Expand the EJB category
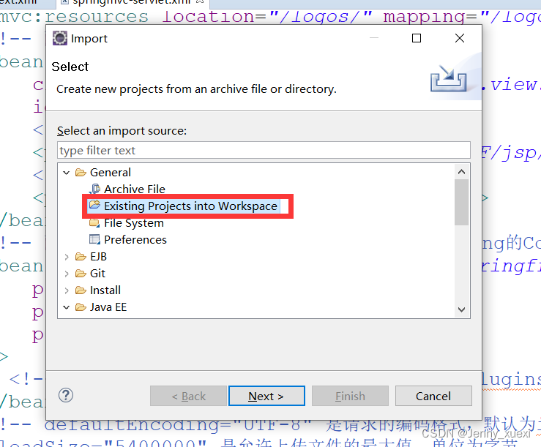Image resolution: width=541 pixels, height=447 pixels. (x=67, y=257)
